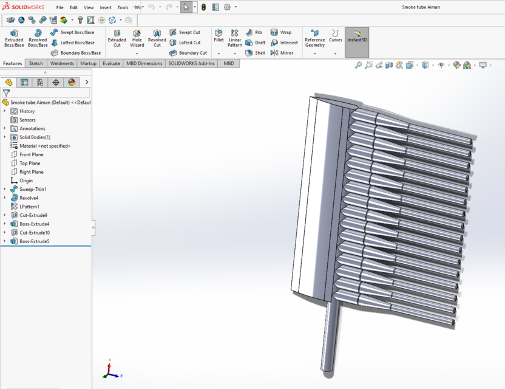Image resolution: width=505 pixels, height=389 pixels.
Task: Open the display style dropdown
Action: pos(432,65)
